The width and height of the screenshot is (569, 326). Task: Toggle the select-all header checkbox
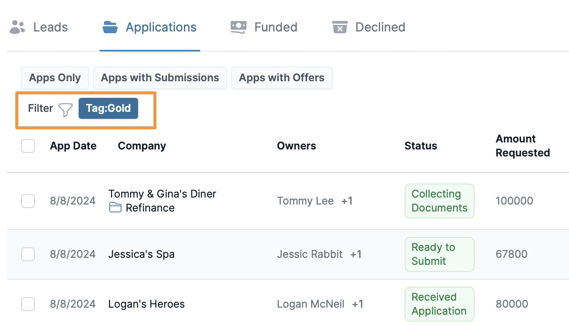(x=28, y=146)
